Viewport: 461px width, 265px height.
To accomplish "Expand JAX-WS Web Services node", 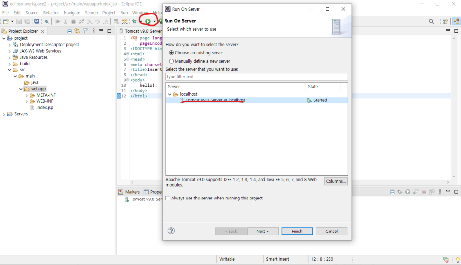I will pyautogui.click(x=9, y=51).
